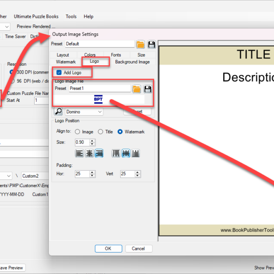The width and height of the screenshot is (274, 274).
Task: Save the logo Preset1 via disk icon
Action: pos(148,89)
